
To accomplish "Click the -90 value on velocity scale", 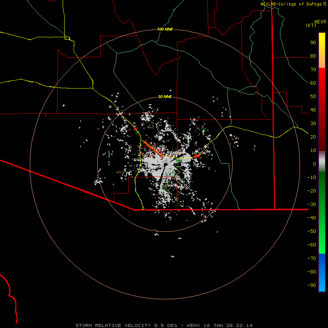I will point(312,285).
